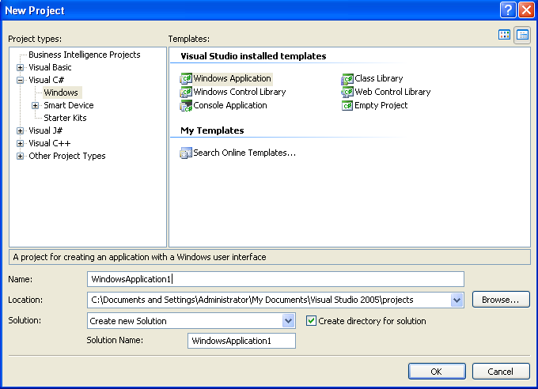Click the Console Application label
538x389 pixels.
click(230, 106)
